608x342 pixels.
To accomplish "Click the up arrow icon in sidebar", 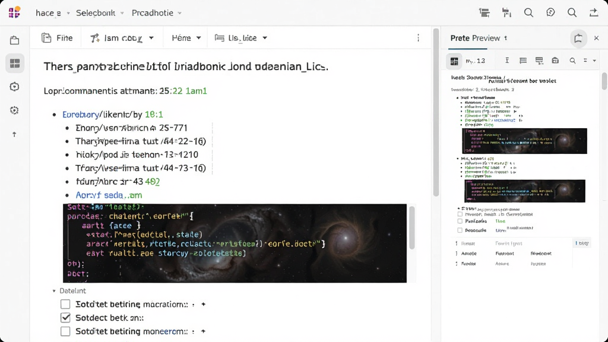I will click(x=14, y=134).
